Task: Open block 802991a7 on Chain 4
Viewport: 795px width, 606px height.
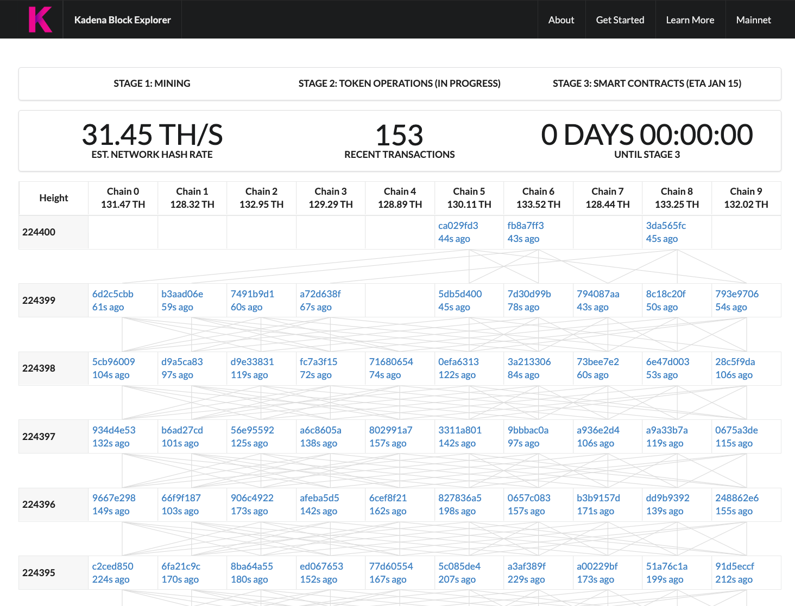Action: tap(391, 430)
